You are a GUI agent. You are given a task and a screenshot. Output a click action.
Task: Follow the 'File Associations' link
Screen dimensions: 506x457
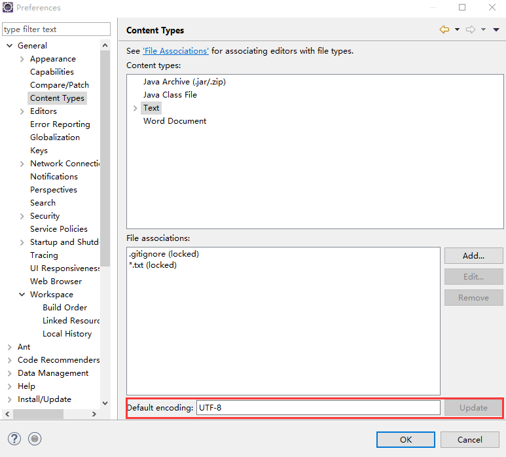tap(175, 51)
